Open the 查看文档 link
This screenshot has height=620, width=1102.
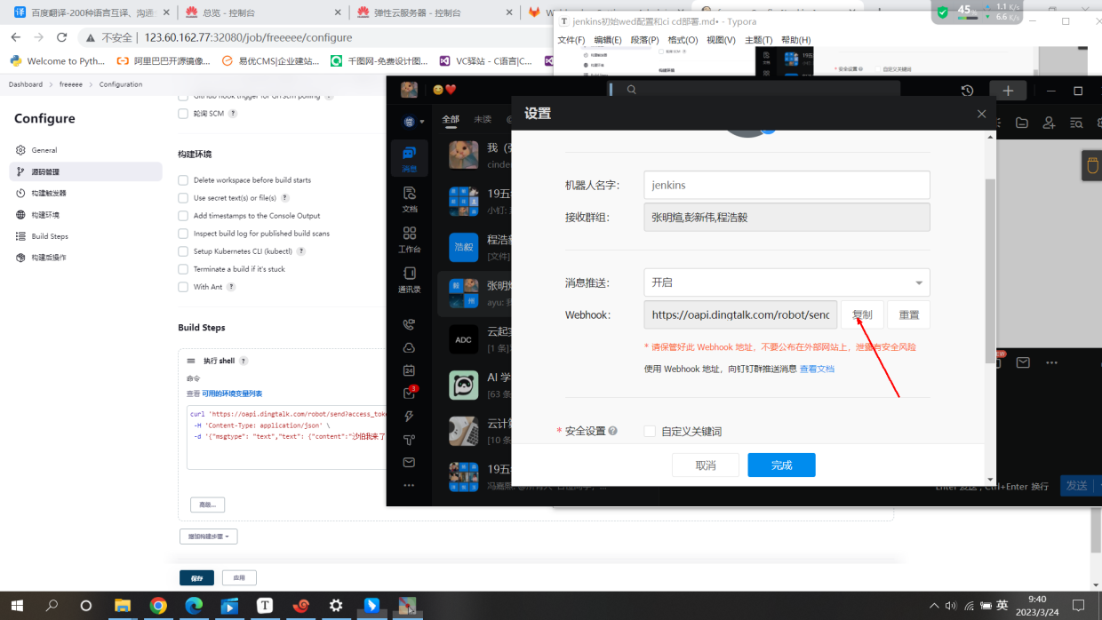(817, 369)
